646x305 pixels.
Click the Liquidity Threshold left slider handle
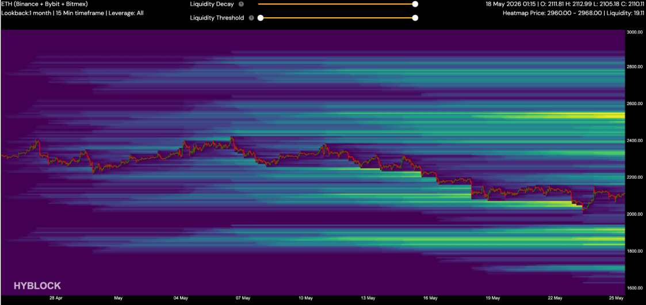coord(261,18)
